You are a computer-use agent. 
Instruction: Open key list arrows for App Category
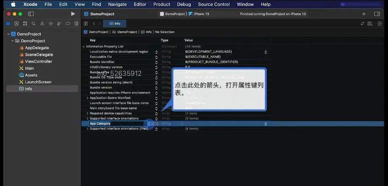149,124
